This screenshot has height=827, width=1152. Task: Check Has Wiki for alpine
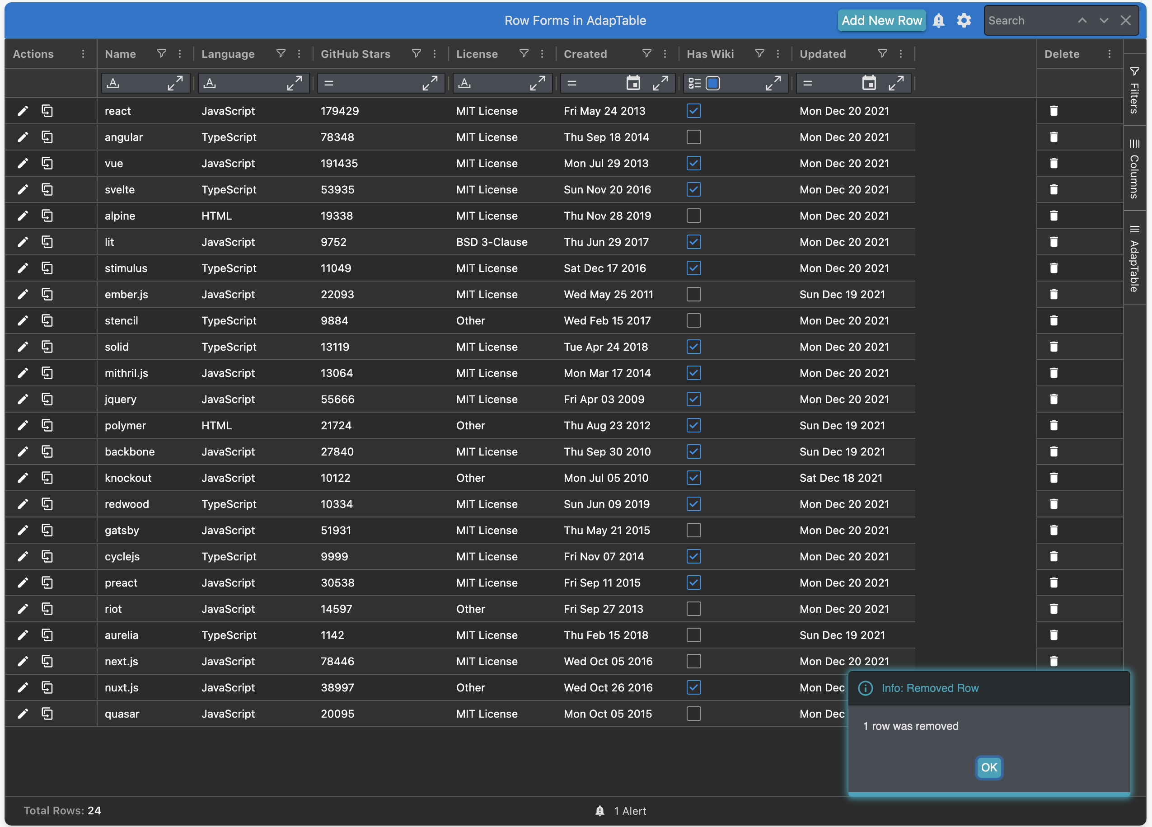(x=694, y=216)
